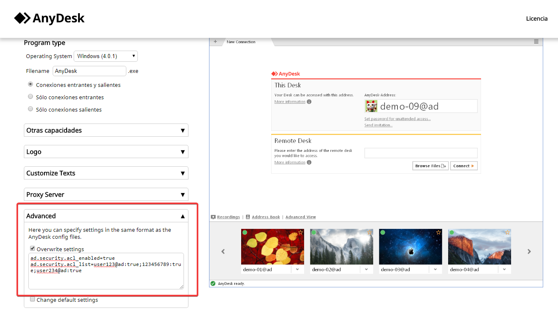Image resolution: width=558 pixels, height=310 pixels.
Task: Show previous desks with left arrow
Action: [223, 251]
